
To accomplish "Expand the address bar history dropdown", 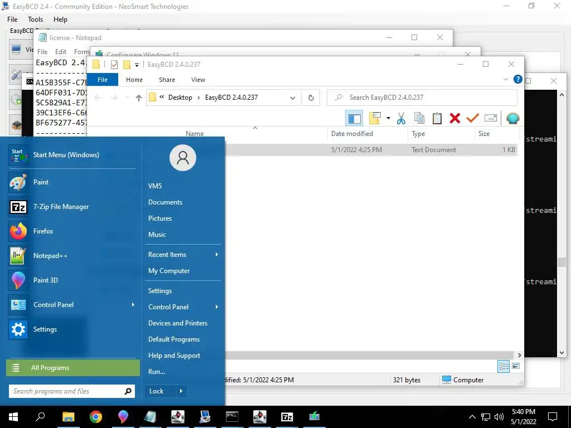I will point(292,98).
